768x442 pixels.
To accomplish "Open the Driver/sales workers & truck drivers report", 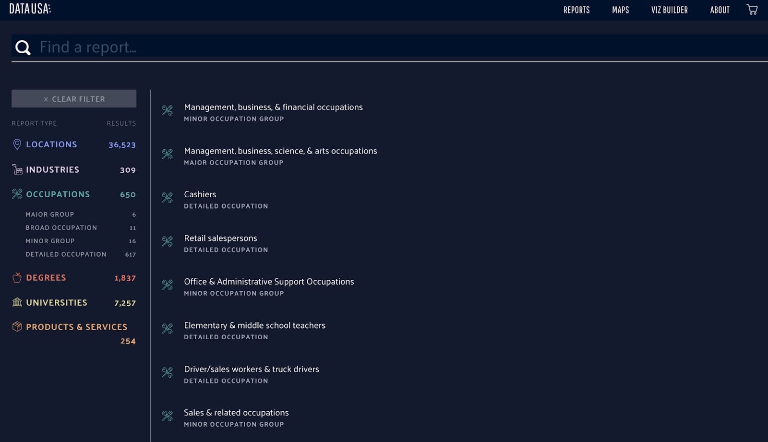I will click(x=251, y=369).
